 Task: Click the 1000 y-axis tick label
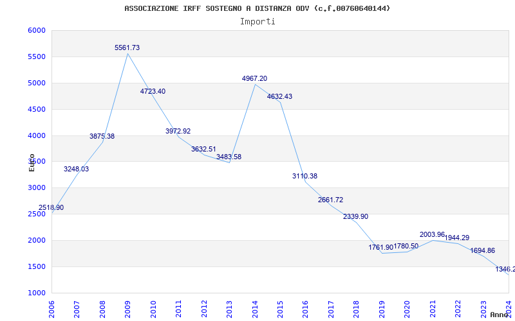click(x=37, y=293)
